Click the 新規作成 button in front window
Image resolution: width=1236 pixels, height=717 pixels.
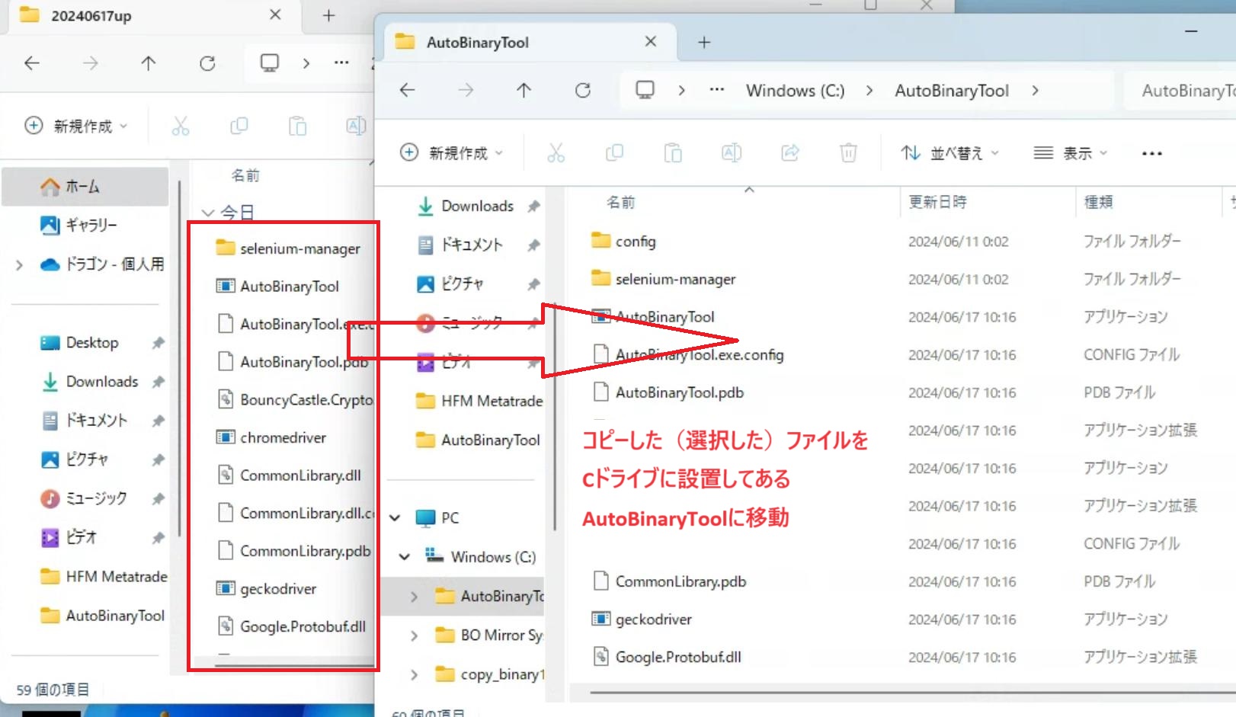click(x=452, y=153)
